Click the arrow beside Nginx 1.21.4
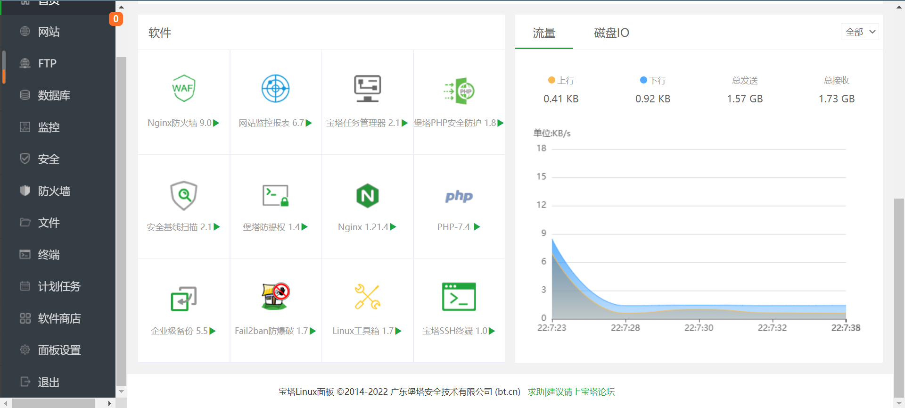This screenshot has height=408, width=905. pos(393,227)
